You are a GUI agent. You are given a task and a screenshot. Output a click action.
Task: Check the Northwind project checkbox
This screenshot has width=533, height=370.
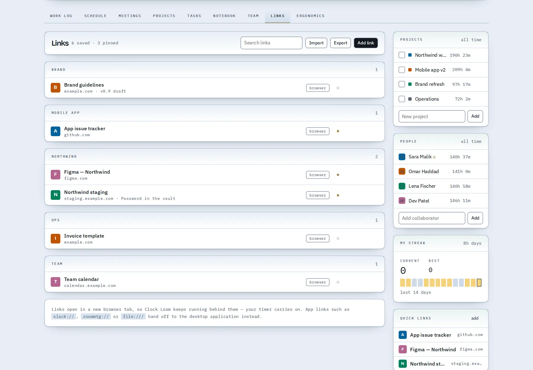coord(402,55)
